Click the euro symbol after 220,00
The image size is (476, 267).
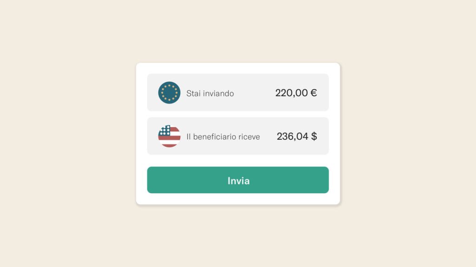(314, 93)
